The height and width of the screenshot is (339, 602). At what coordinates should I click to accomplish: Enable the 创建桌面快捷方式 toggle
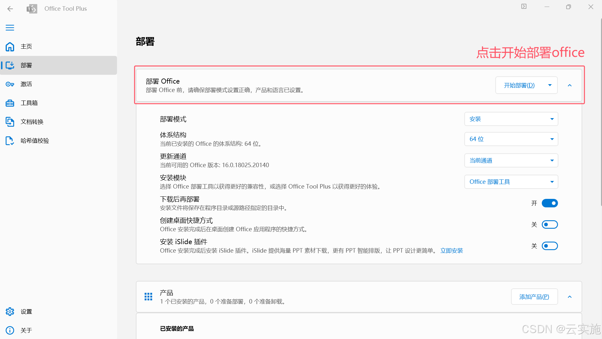tap(550, 225)
